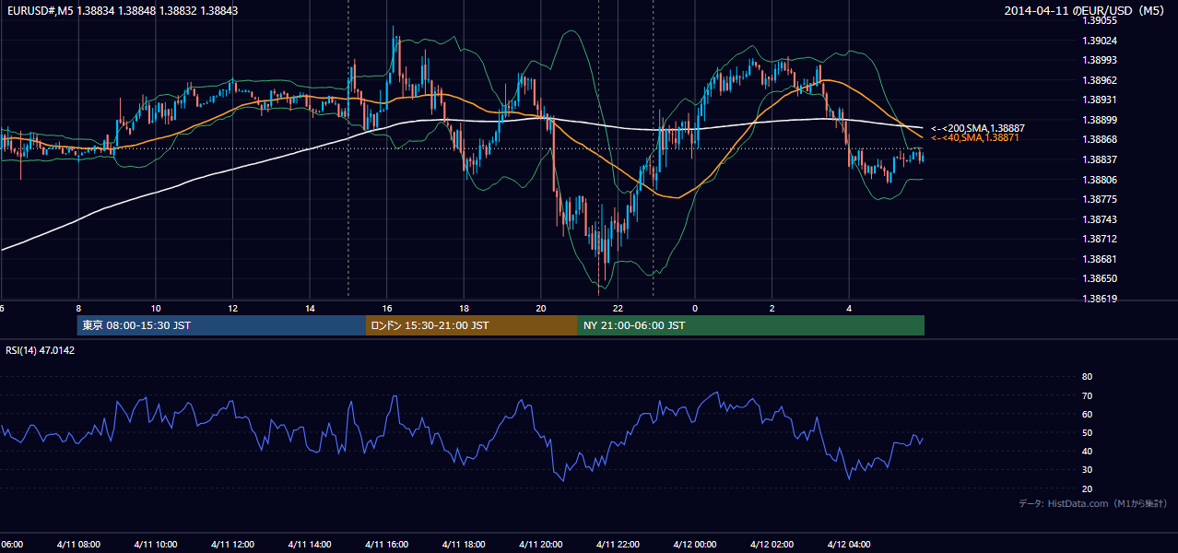Click hour tick 12 under price chart
Image resolution: width=1178 pixels, height=553 pixels.
point(232,309)
